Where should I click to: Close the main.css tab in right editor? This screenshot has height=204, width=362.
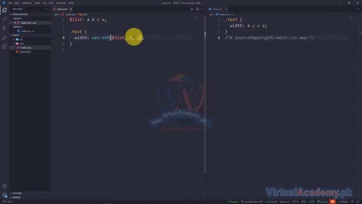[x=226, y=9]
